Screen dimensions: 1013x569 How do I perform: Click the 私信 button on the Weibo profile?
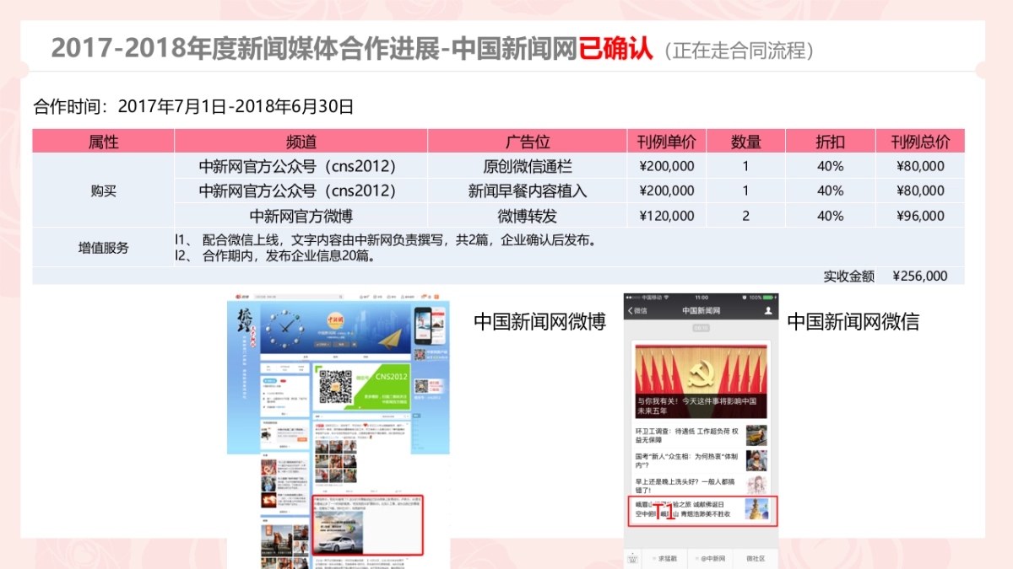pos(340,344)
